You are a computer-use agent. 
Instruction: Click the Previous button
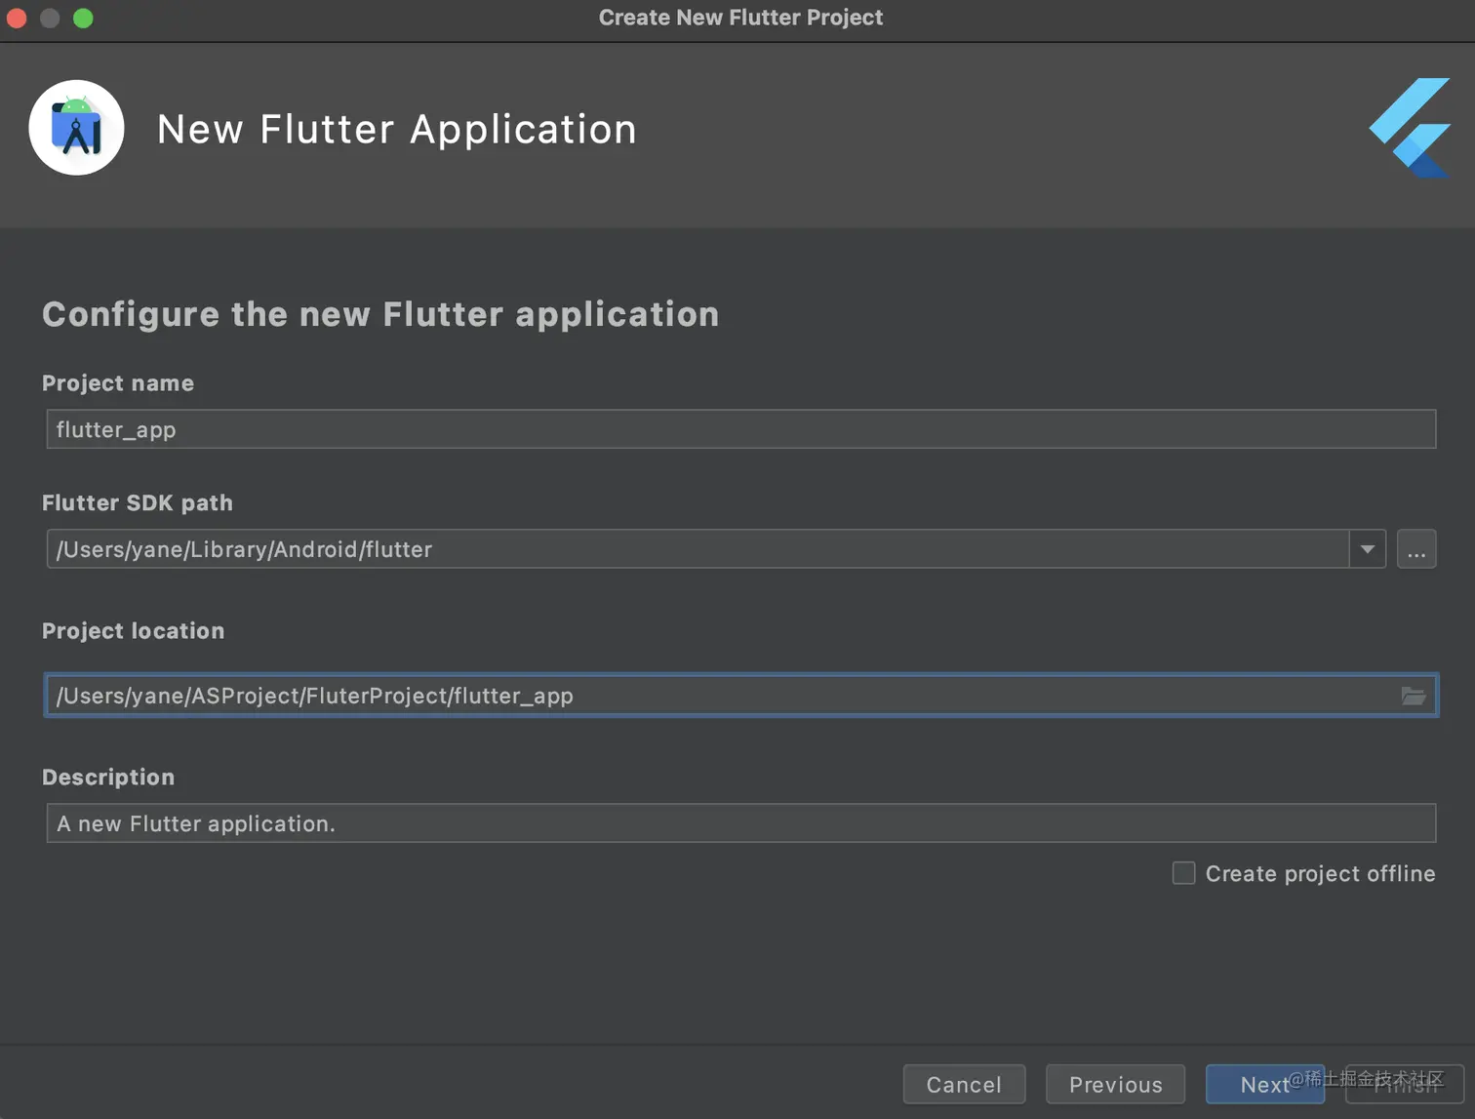pos(1115,1084)
